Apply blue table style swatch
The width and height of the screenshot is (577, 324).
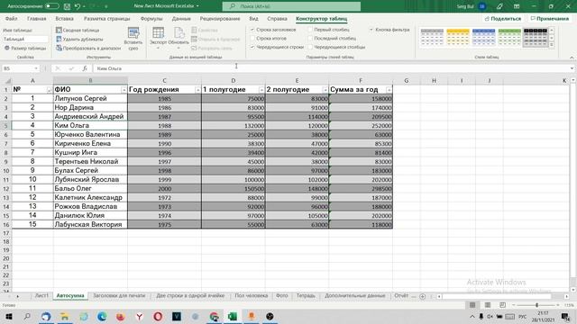(483, 38)
